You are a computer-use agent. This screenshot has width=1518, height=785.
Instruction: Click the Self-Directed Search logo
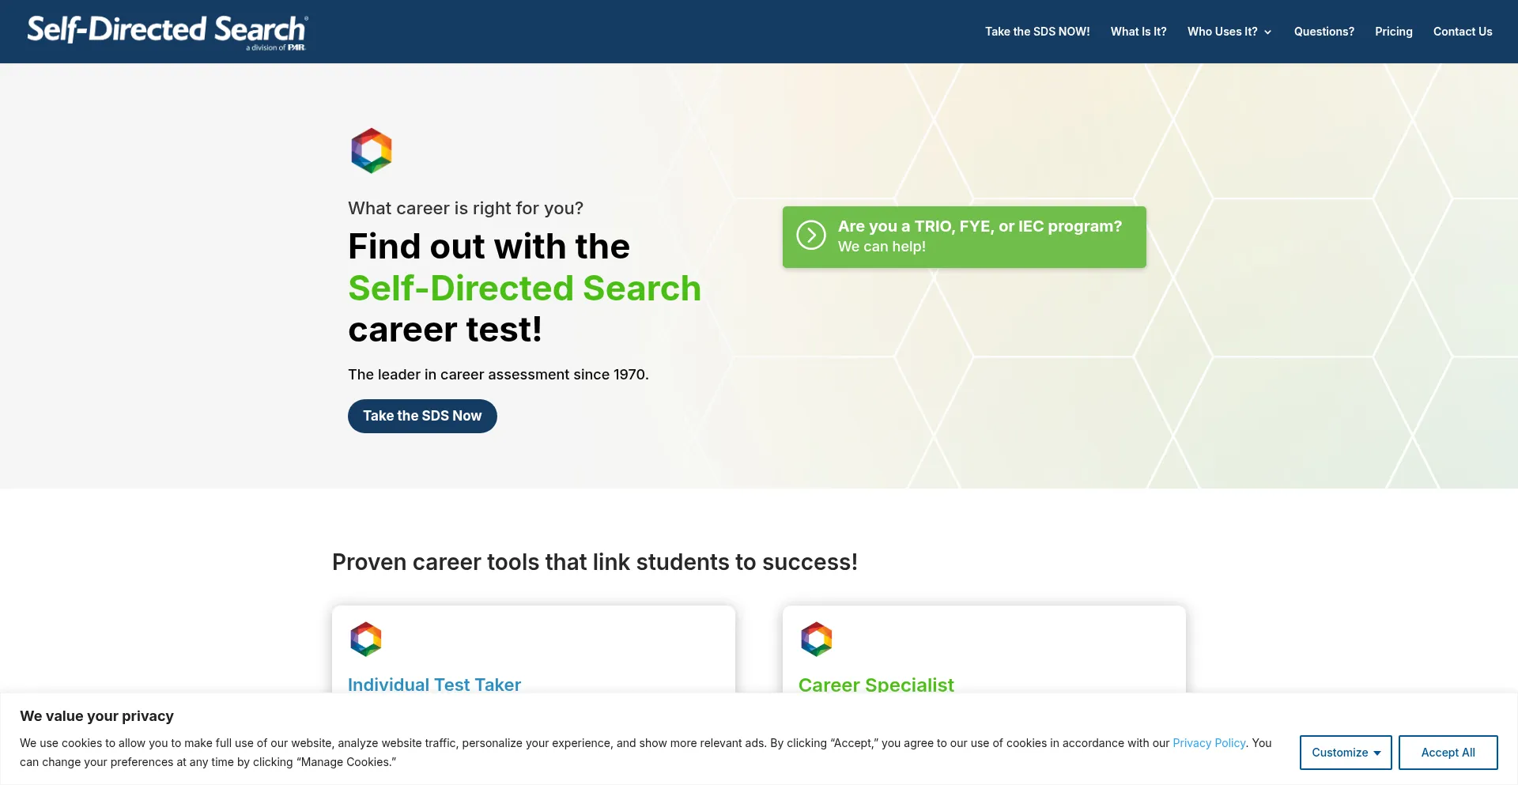coord(168,32)
